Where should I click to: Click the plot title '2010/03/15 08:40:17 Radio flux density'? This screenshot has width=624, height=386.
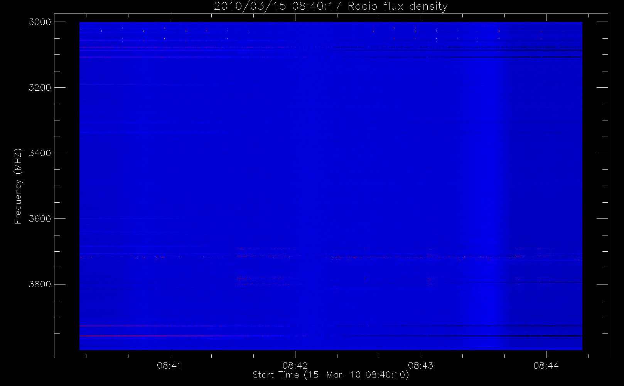pyautogui.click(x=331, y=7)
